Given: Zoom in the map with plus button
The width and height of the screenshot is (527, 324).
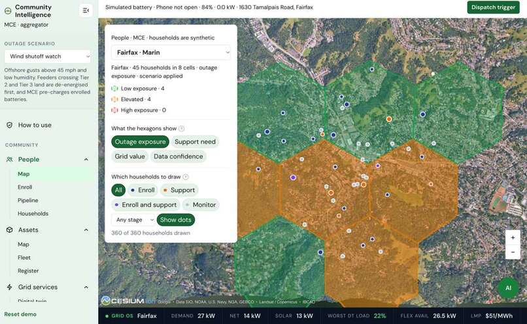Looking at the screenshot, I should coord(513,237).
